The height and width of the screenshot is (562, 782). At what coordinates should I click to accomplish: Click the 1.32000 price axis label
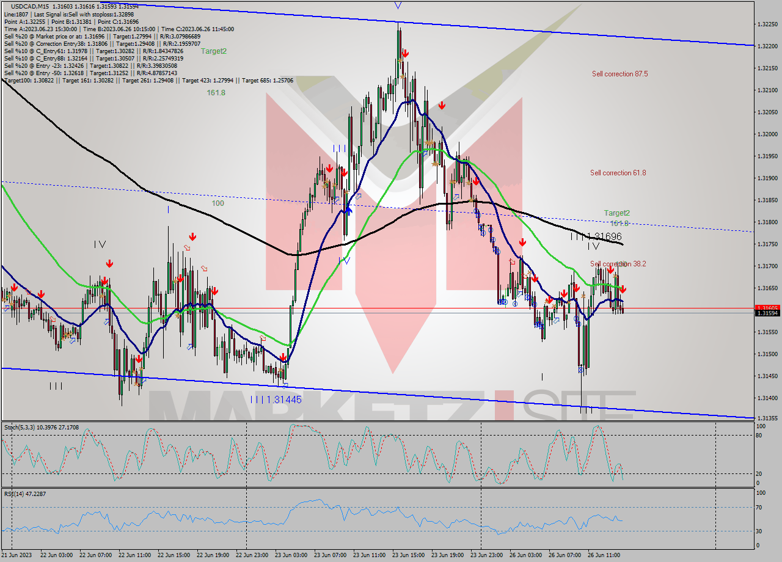(767, 134)
